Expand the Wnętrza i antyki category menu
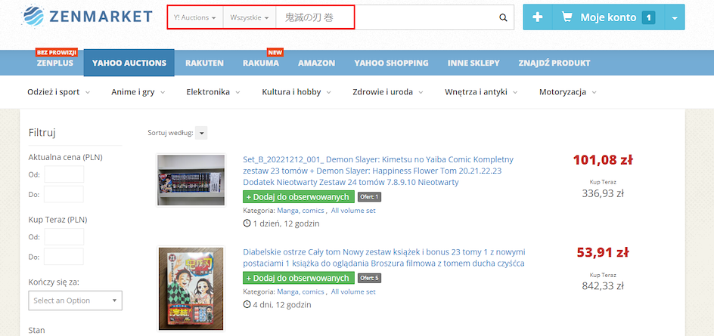Viewport: 714px width, 336px height. (x=481, y=92)
